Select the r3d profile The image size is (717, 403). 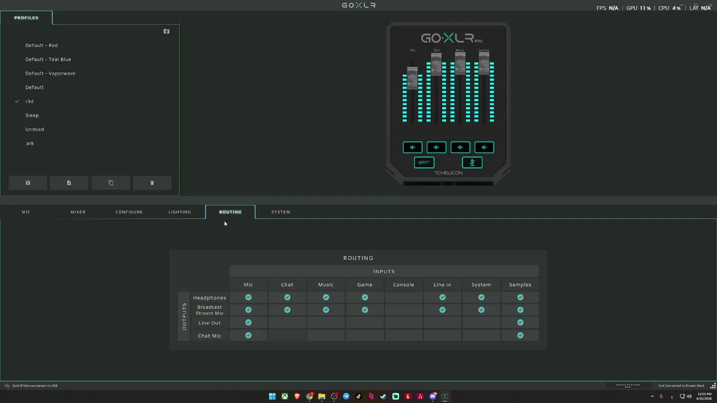29,101
